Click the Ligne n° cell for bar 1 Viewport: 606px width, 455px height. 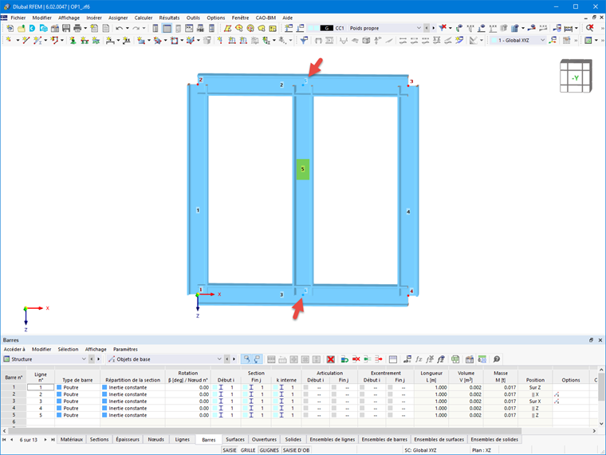tap(41, 387)
